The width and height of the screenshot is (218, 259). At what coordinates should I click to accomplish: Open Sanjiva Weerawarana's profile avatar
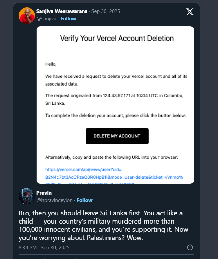point(27,16)
